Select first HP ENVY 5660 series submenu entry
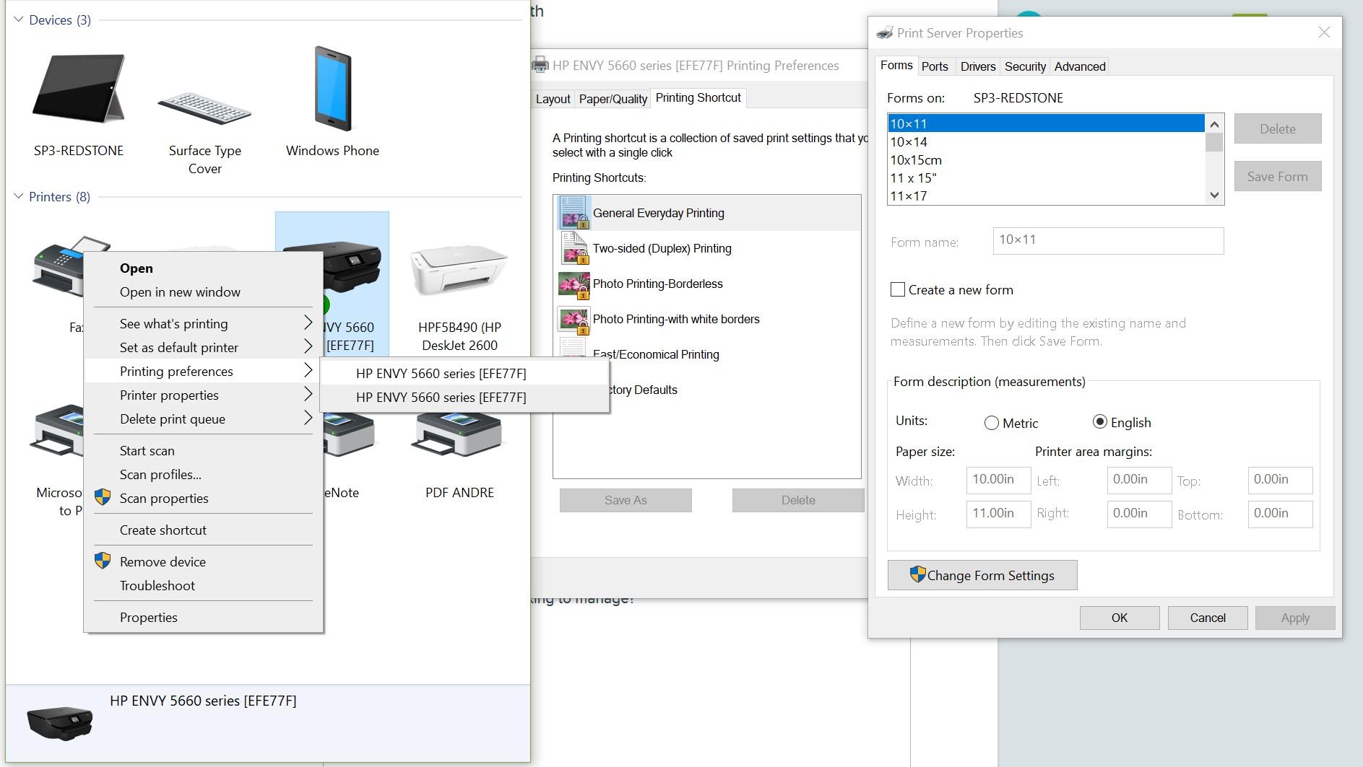Viewport: 1363px width, 767px height. (x=464, y=373)
